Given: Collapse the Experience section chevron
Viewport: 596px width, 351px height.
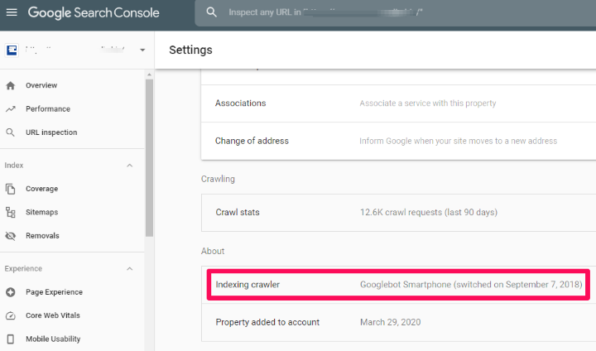Looking at the screenshot, I should pos(130,269).
